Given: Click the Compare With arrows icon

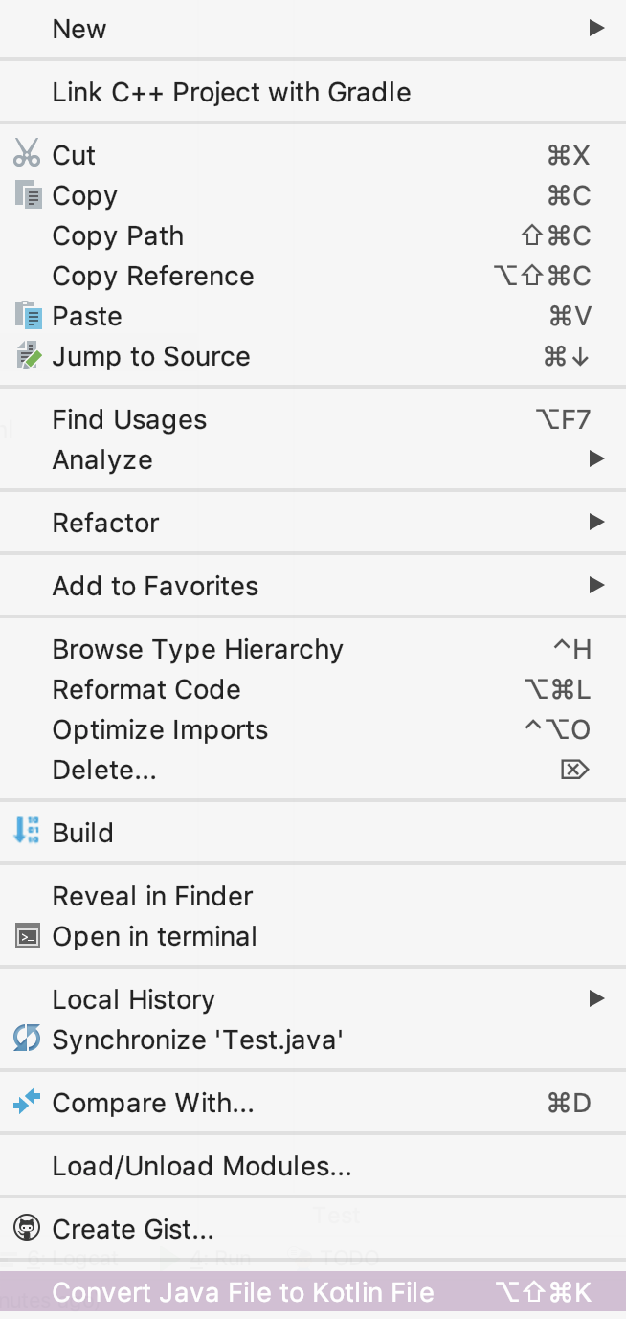Looking at the screenshot, I should coord(27,1102).
